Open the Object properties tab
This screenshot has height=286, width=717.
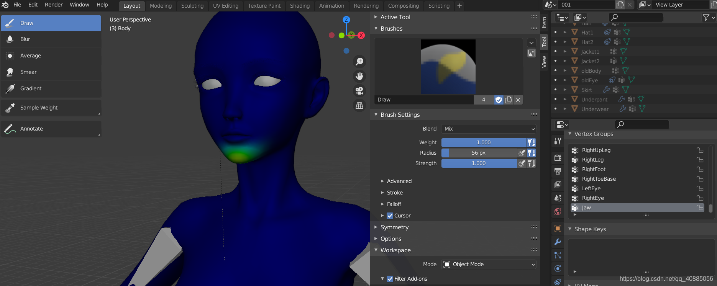tap(558, 228)
